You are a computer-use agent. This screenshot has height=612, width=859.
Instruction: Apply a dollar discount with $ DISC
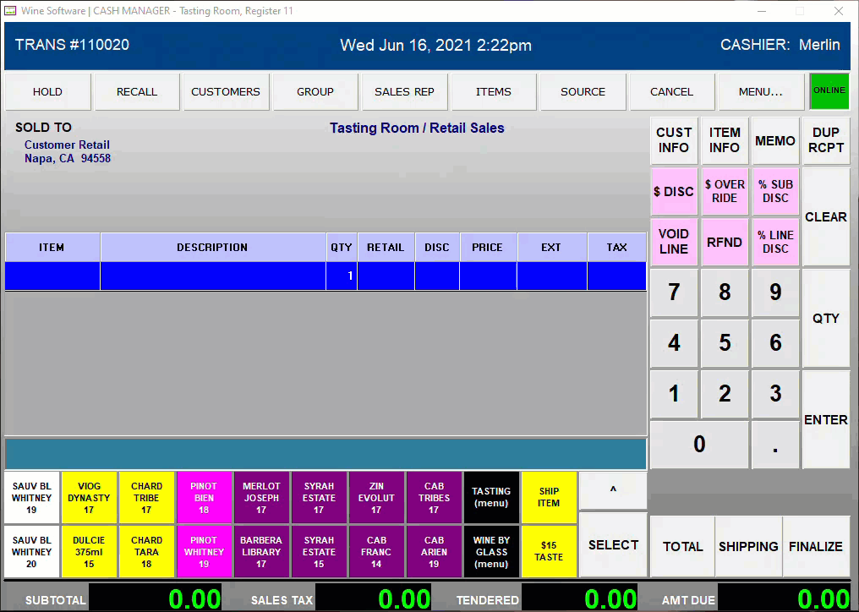[x=674, y=191]
